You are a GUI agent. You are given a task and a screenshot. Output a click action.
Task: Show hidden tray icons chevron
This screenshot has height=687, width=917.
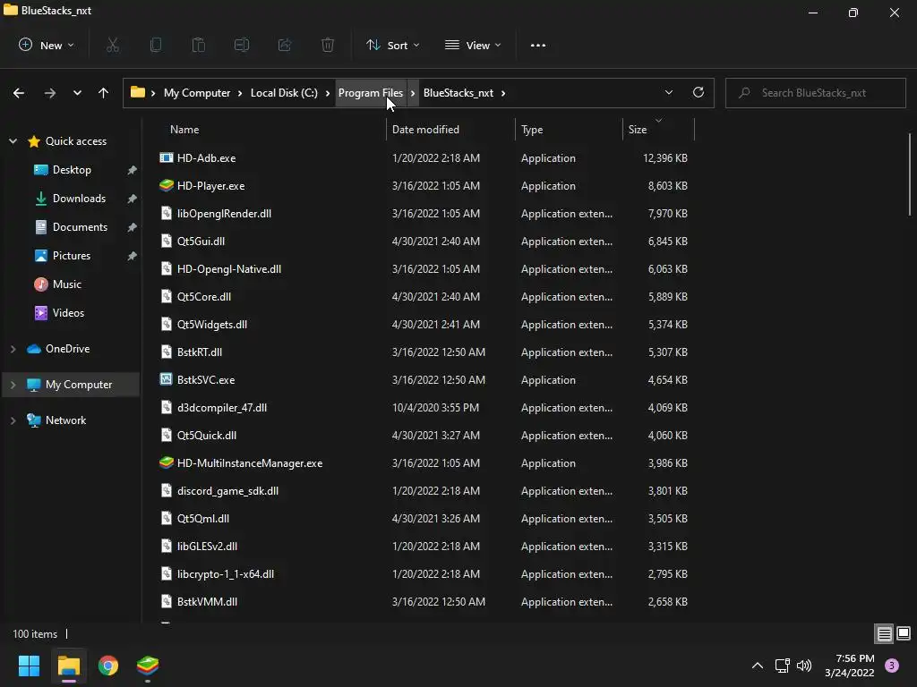pos(758,666)
